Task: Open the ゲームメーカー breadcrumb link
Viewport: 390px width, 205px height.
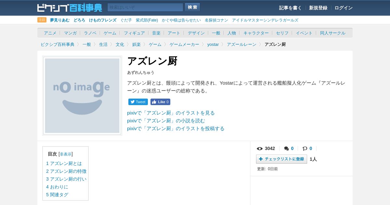Action: tap(184, 44)
